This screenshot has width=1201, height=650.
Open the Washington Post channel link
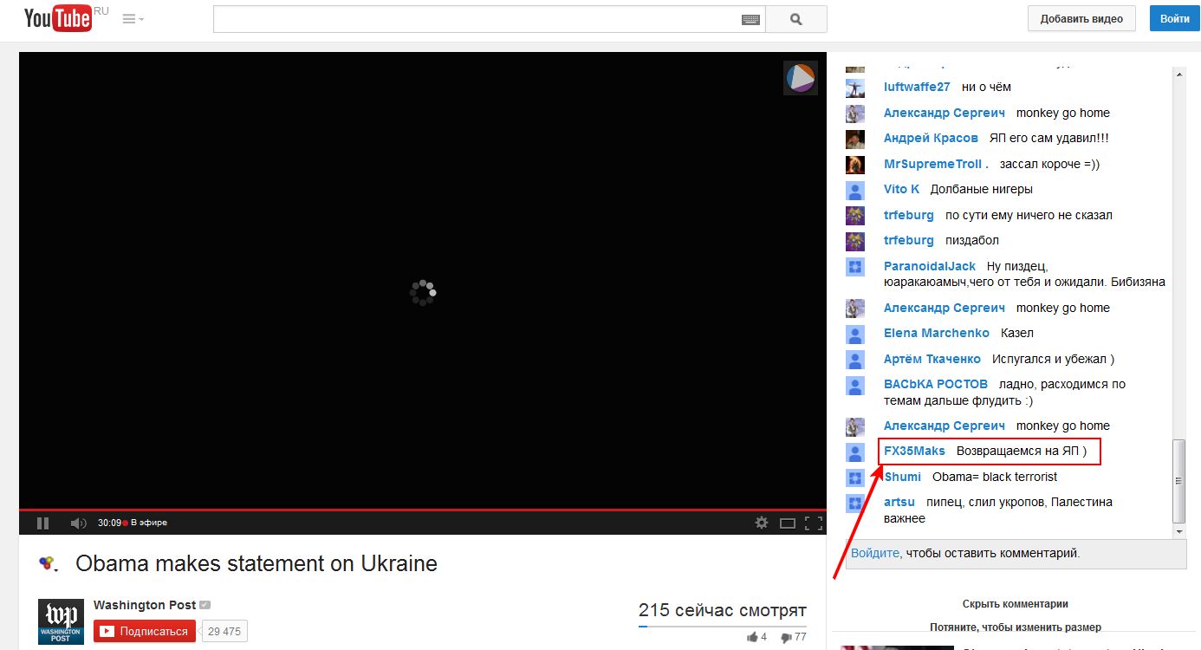coord(144,605)
